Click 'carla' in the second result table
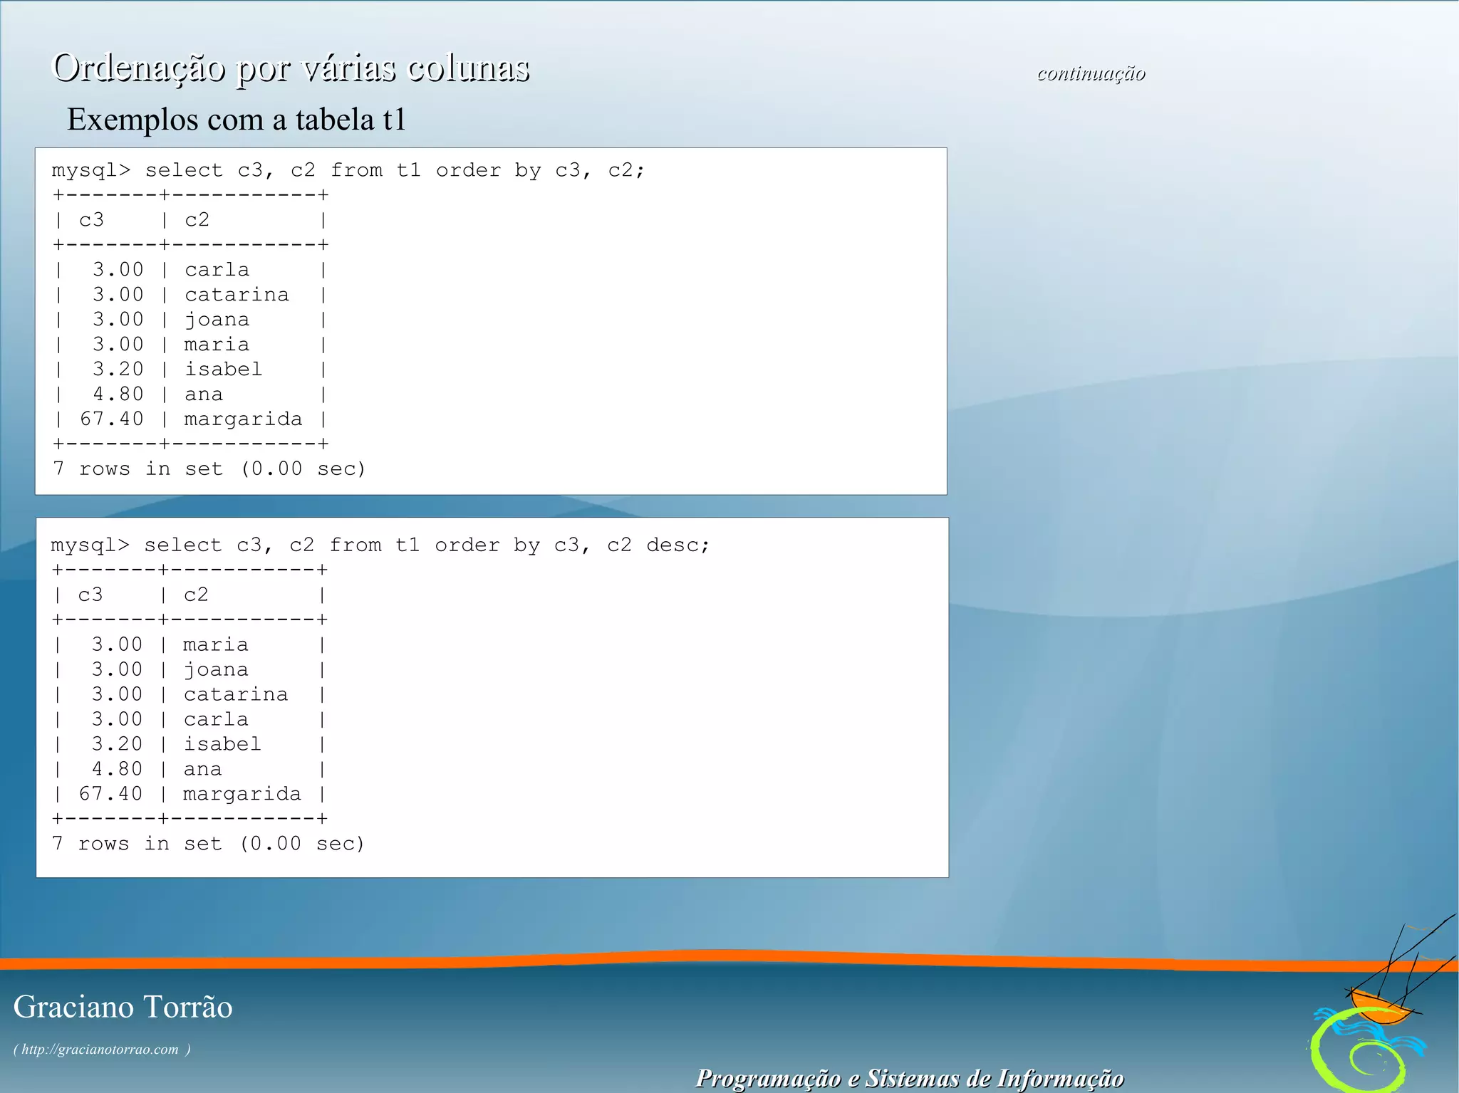Viewport: 1459px width, 1093px height. click(215, 719)
